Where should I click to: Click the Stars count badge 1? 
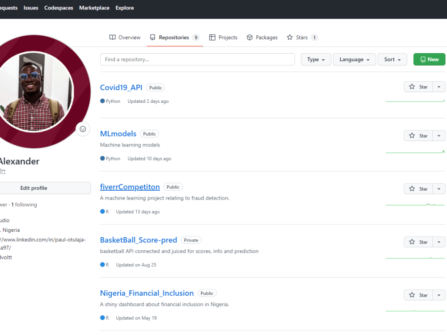coord(314,38)
